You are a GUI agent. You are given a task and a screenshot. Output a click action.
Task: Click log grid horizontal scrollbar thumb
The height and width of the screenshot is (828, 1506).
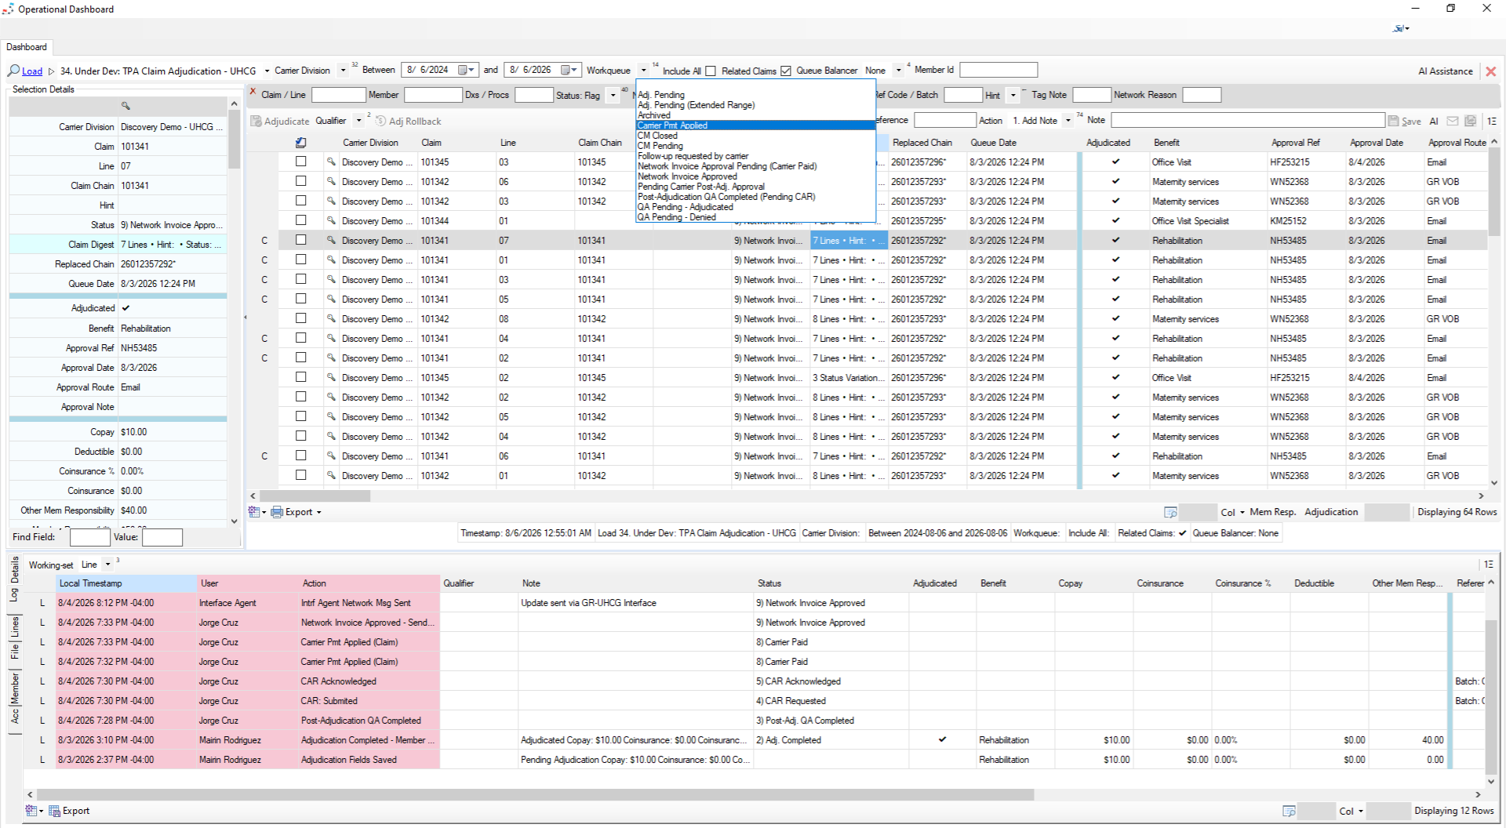[x=535, y=794]
